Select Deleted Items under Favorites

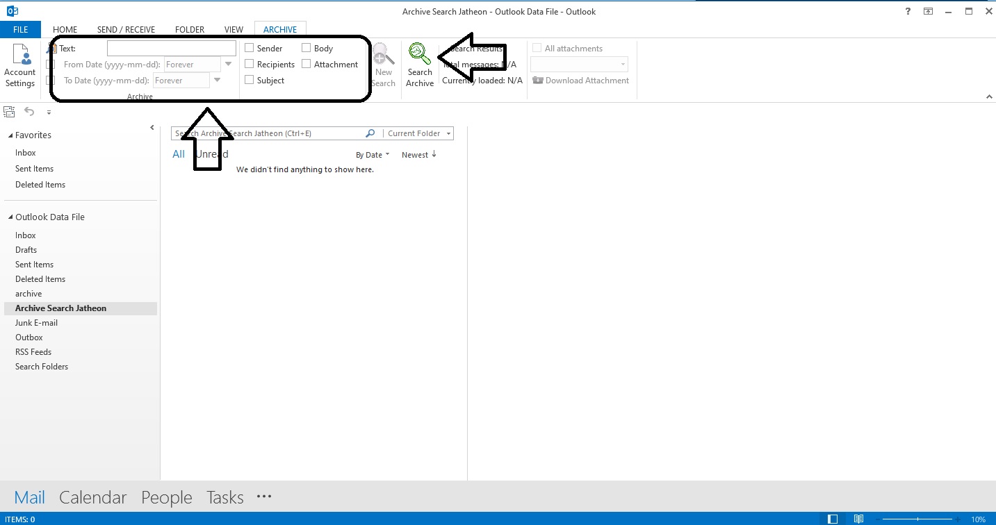point(40,185)
